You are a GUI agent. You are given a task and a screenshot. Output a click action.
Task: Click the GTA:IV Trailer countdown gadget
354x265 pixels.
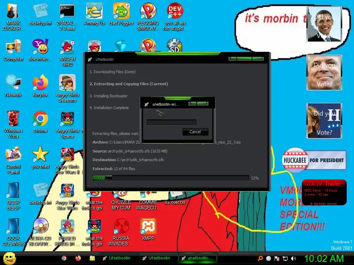click(324, 192)
